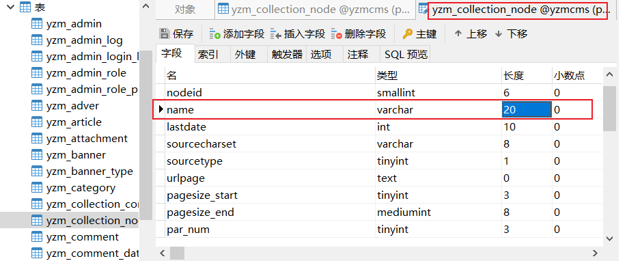This screenshot has width=627, height=261.
Task: Select yzm_banner table icon
Action: click(37, 155)
